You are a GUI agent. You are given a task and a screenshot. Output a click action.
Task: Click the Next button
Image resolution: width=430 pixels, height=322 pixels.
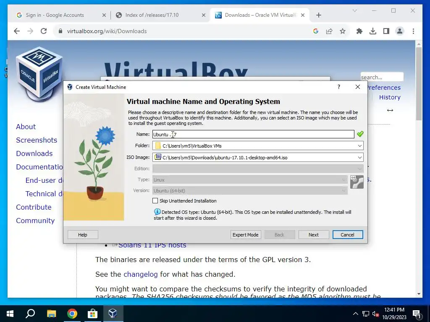(313, 235)
